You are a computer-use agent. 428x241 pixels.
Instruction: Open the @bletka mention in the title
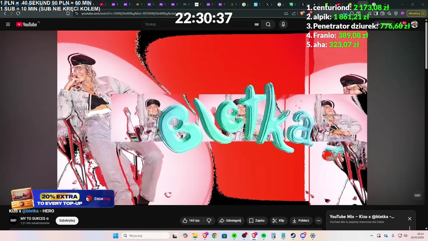[x=30, y=211]
